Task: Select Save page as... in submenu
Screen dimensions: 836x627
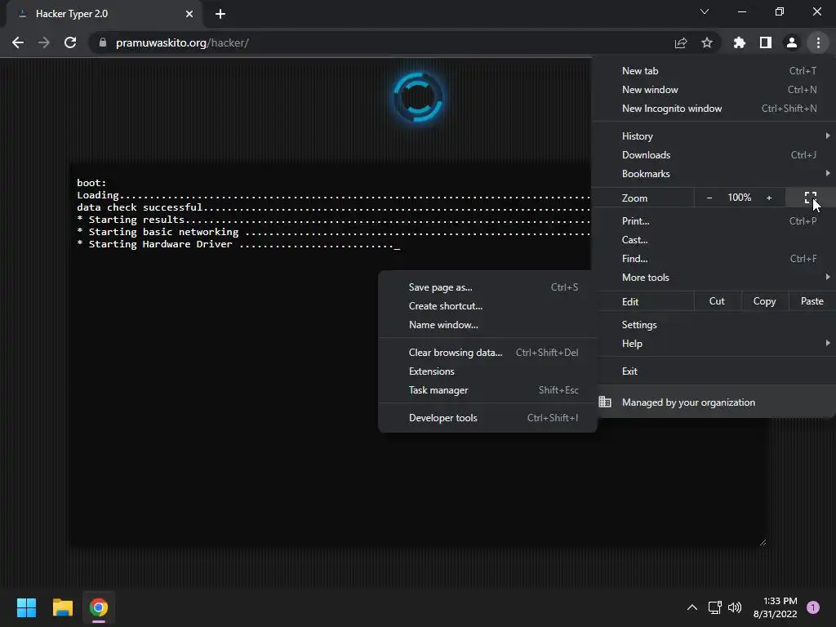Action: point(488,287)
